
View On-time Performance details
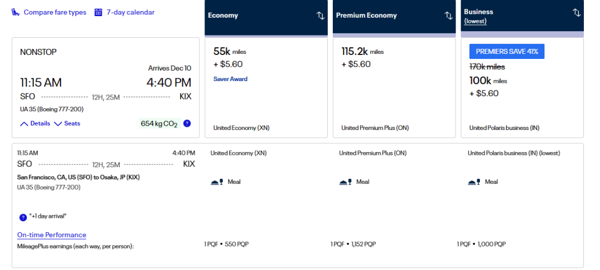52,235
